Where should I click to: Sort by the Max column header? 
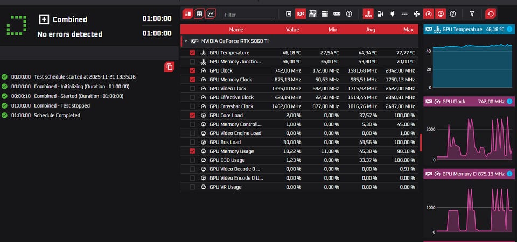(x=408, y=30)
